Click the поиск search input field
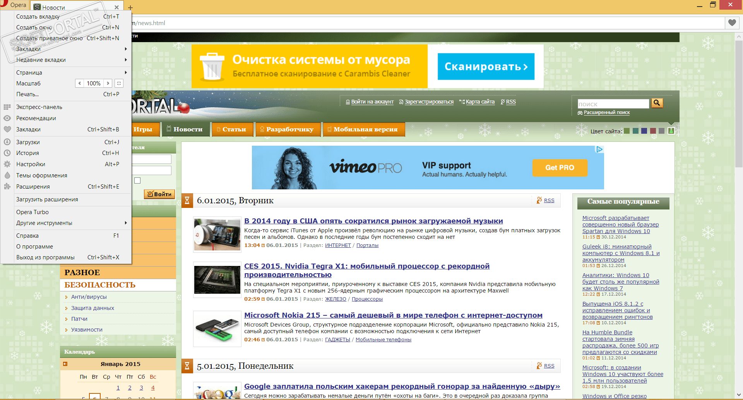Screen dimensions: 743x400 [x=613, y=104]
